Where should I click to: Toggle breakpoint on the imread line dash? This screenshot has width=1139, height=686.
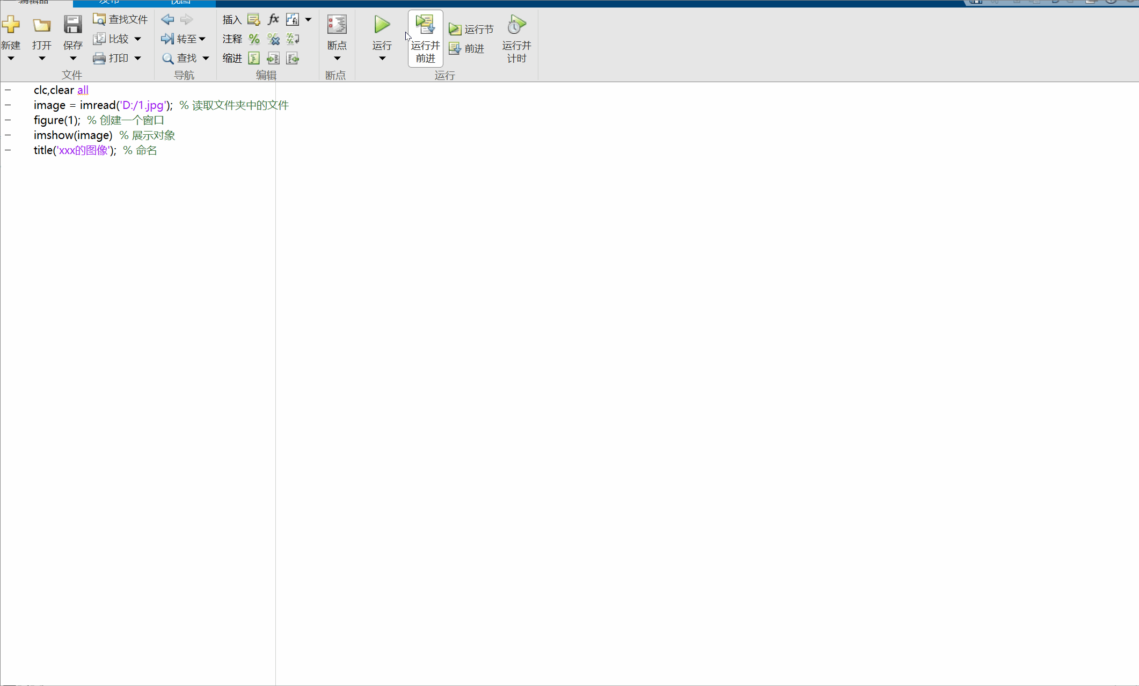[8, 105]
